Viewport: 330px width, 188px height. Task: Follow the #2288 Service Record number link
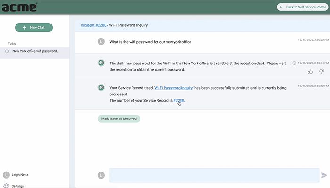tap(179, 100)
